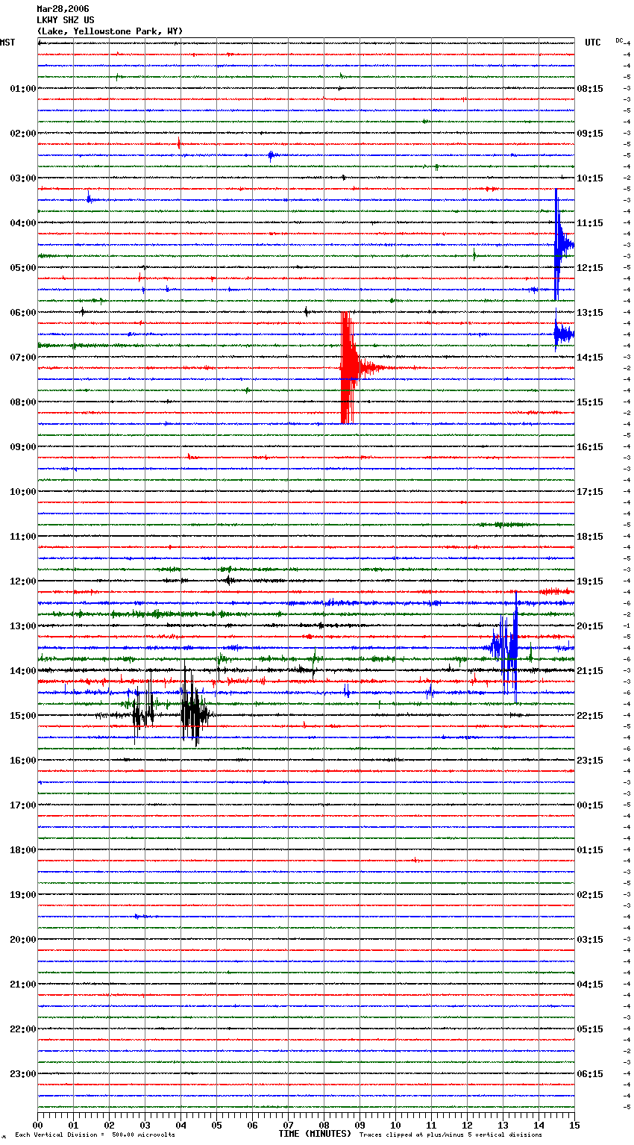Select the station code LKWY SHZ US
The width and height of the screenshot is (634, 1145).
pyautogui.click(x=66, y=20)
